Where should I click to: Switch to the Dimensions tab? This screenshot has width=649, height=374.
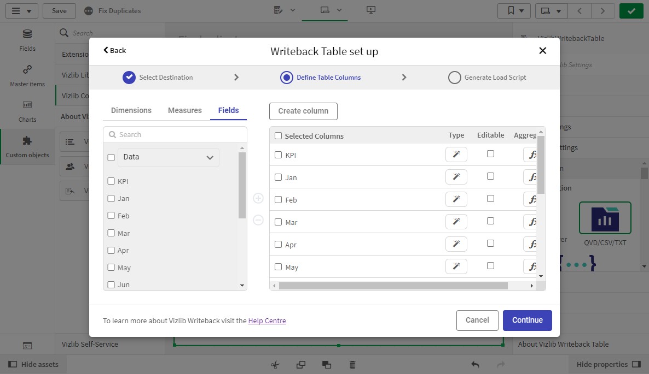[x=131, y=110]
